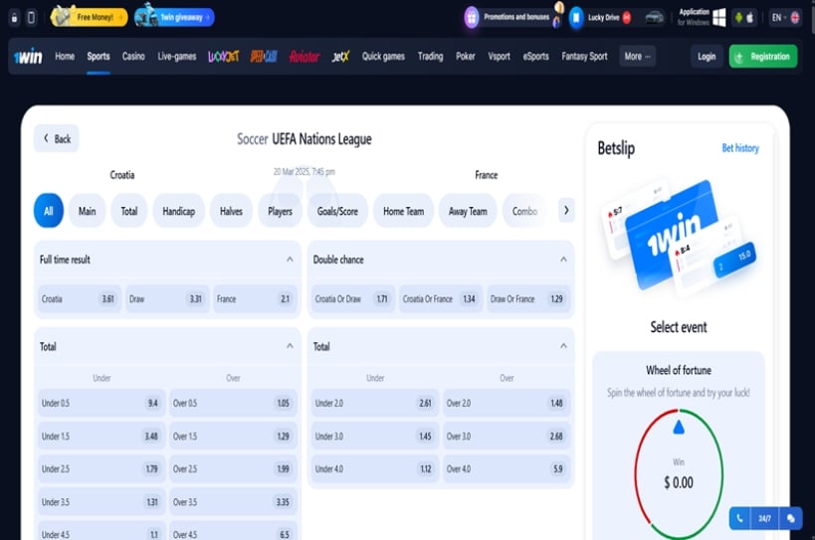This screenshot has width=815, height=540.
Task: Pick Over 3.0 total
Action: [507, 437]
